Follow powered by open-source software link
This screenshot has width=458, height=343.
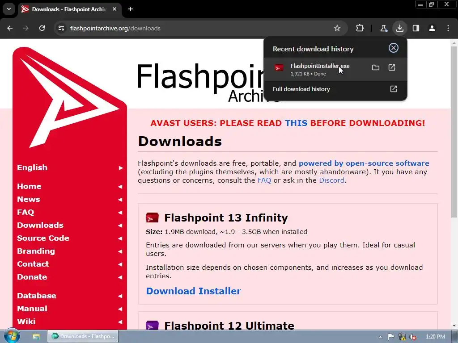coord(364,163)
